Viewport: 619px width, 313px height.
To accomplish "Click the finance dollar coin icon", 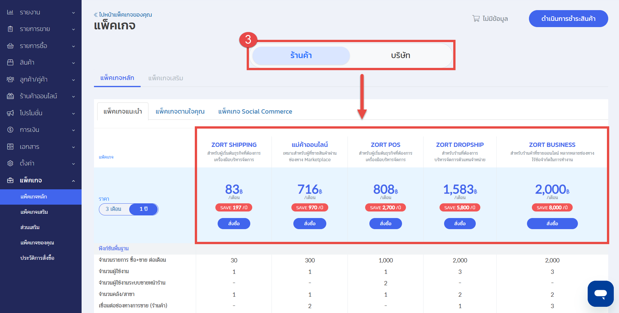I will [10, 130].
